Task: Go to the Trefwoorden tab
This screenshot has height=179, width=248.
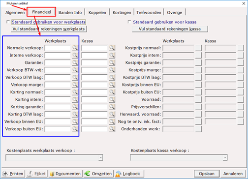Action: 149,12
